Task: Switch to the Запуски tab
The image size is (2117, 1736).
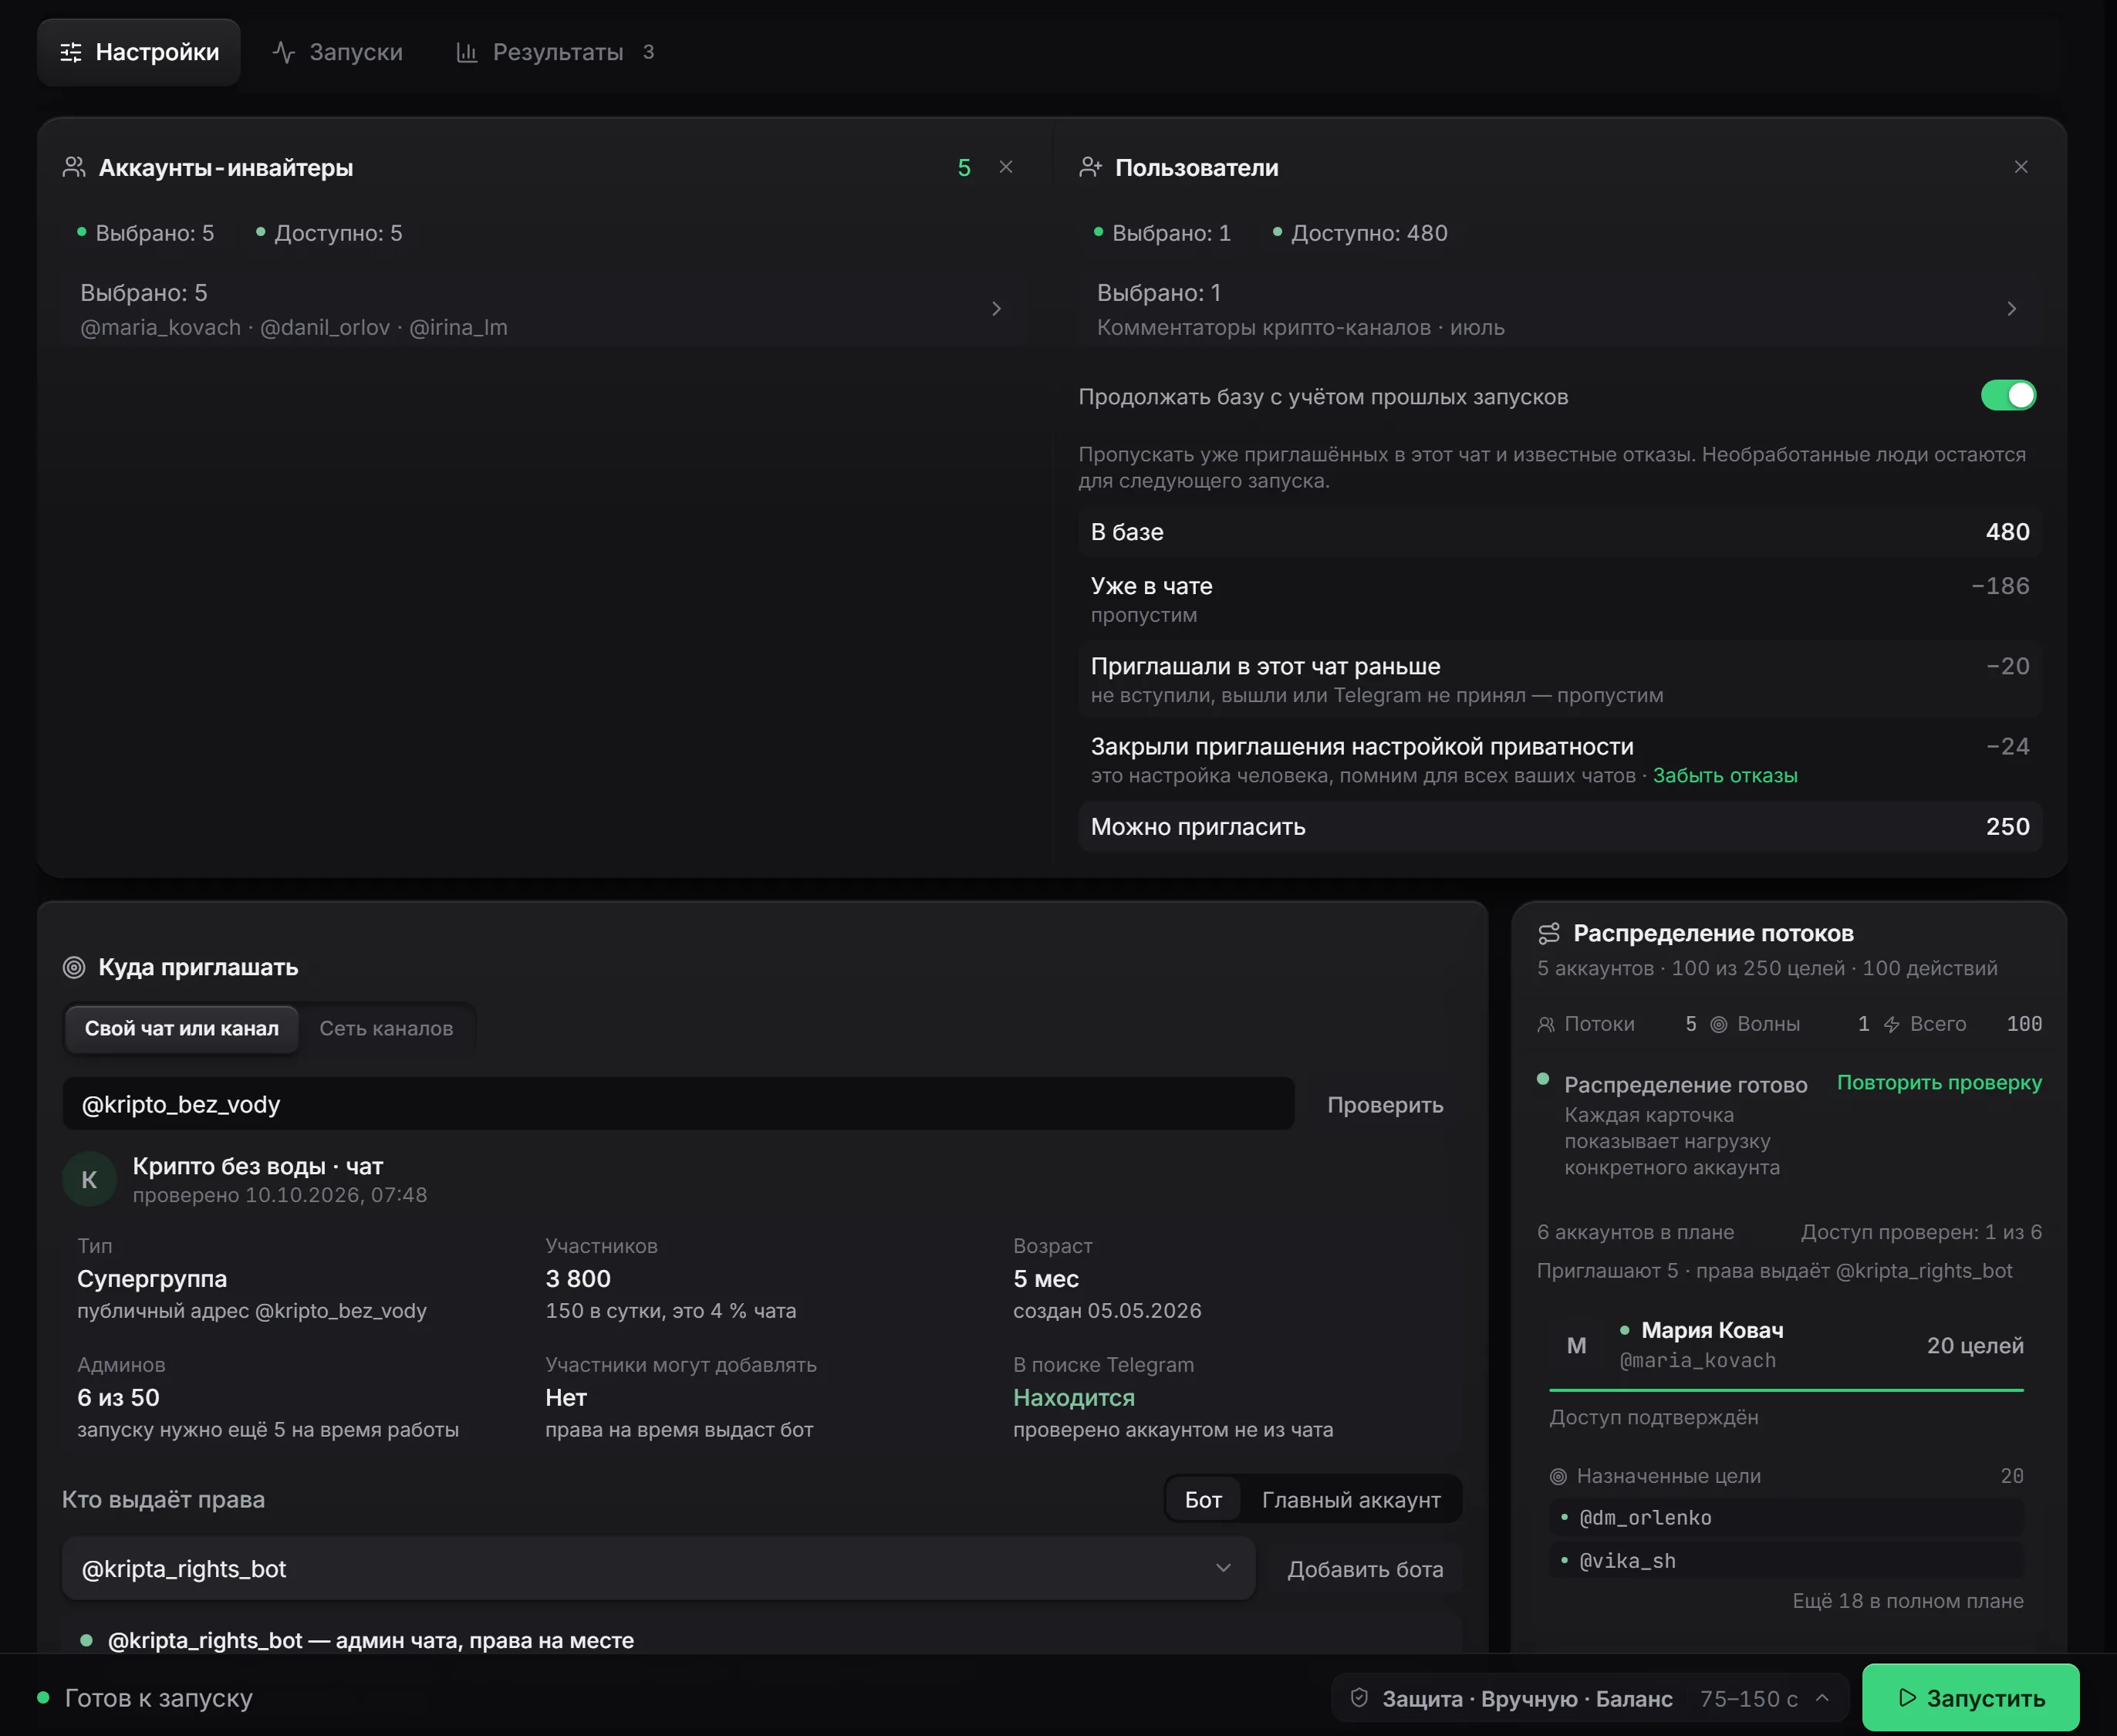Action: pyautogui.click(x=338, y=52)
